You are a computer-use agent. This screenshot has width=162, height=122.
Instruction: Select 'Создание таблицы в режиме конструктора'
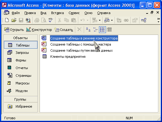coord(84,38)
